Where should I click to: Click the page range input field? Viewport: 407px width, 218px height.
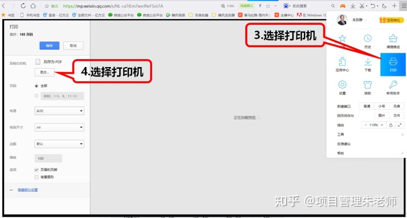pyautogui.click(x=62, y=96)
